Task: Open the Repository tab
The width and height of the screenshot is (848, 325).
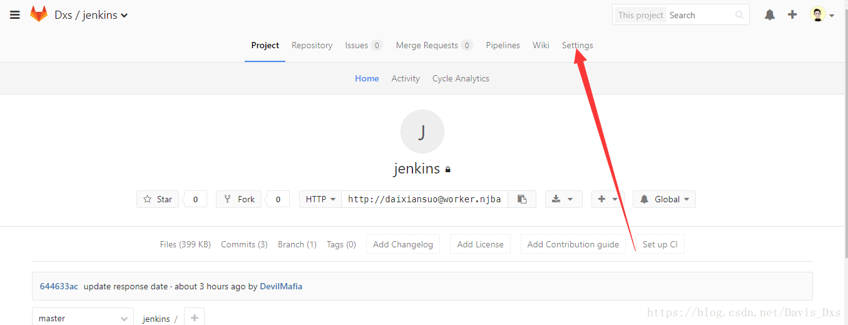Action: [312, 45]
